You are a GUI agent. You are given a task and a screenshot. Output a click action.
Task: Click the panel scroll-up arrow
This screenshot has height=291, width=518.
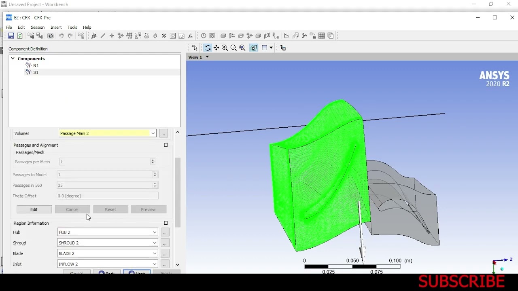pyautogui.click(x=178, y=132)
